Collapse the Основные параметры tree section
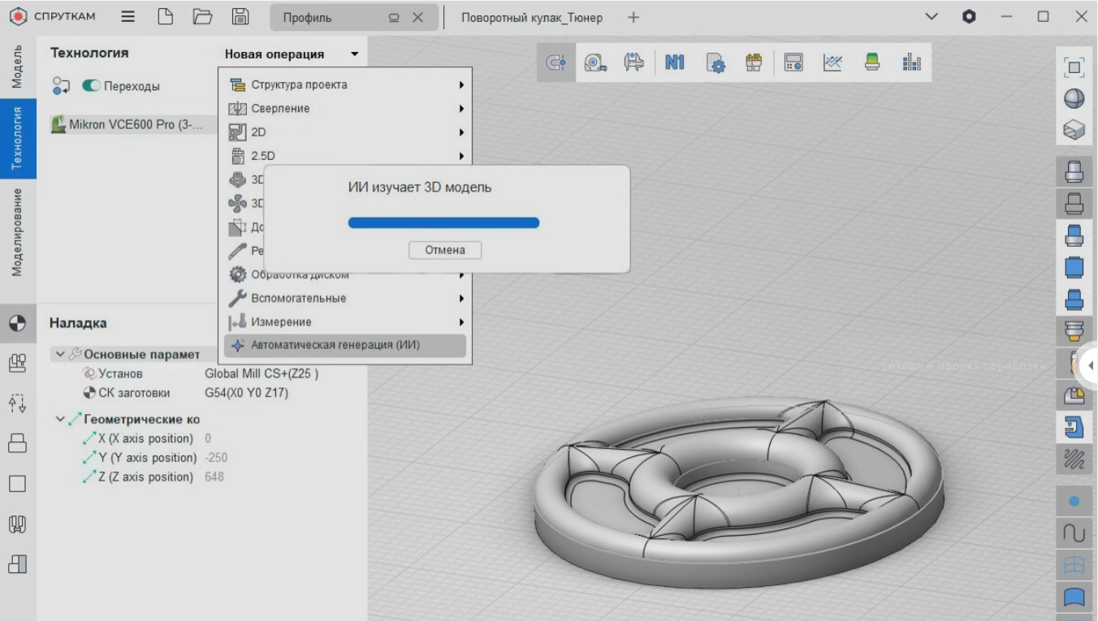 pos(60,355)
